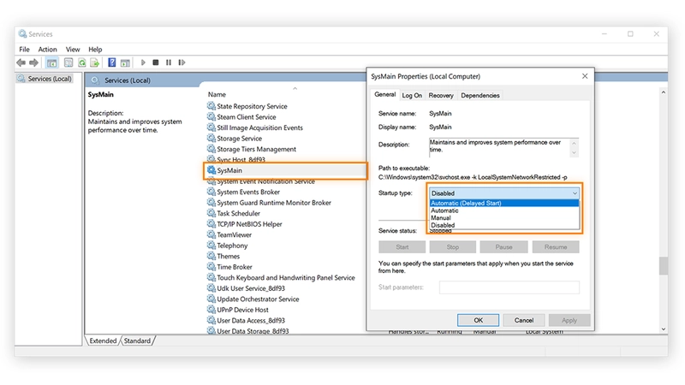Switch to the General tab
Screen dimensions: 685x385
384,95
